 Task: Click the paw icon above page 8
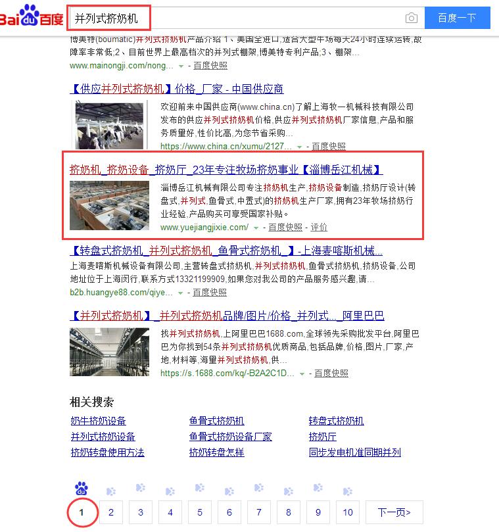[x=289, y=491]
